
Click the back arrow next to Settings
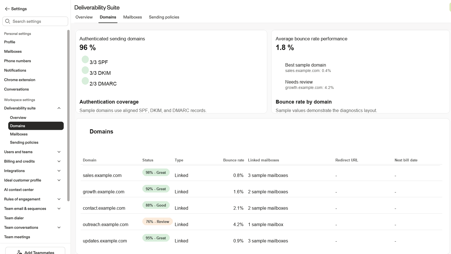tap(7, 9)
